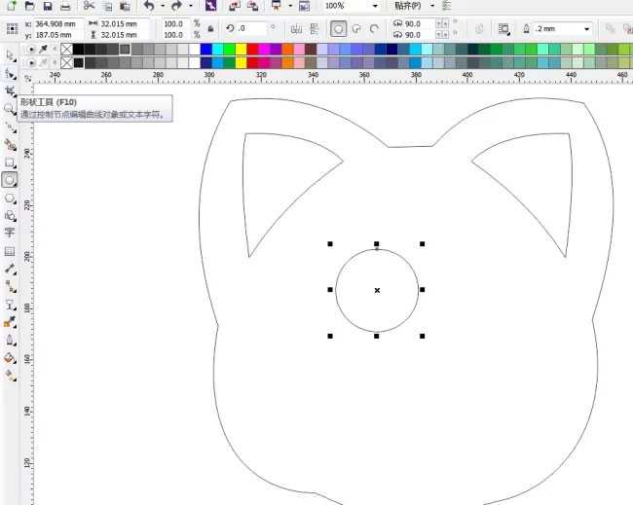Pick the Polygon tool
The width and height of the screenshot is (633, 505).
click(10, 198)
